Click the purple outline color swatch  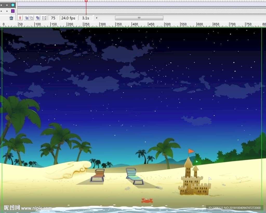tap(13, 11)
